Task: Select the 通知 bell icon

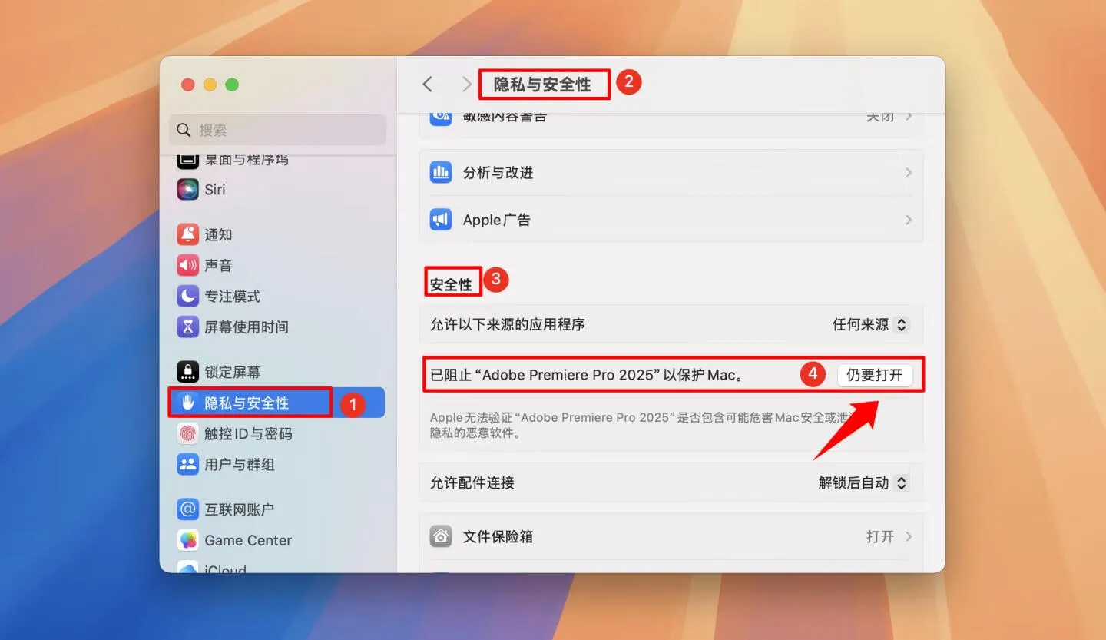Action: 188,234
